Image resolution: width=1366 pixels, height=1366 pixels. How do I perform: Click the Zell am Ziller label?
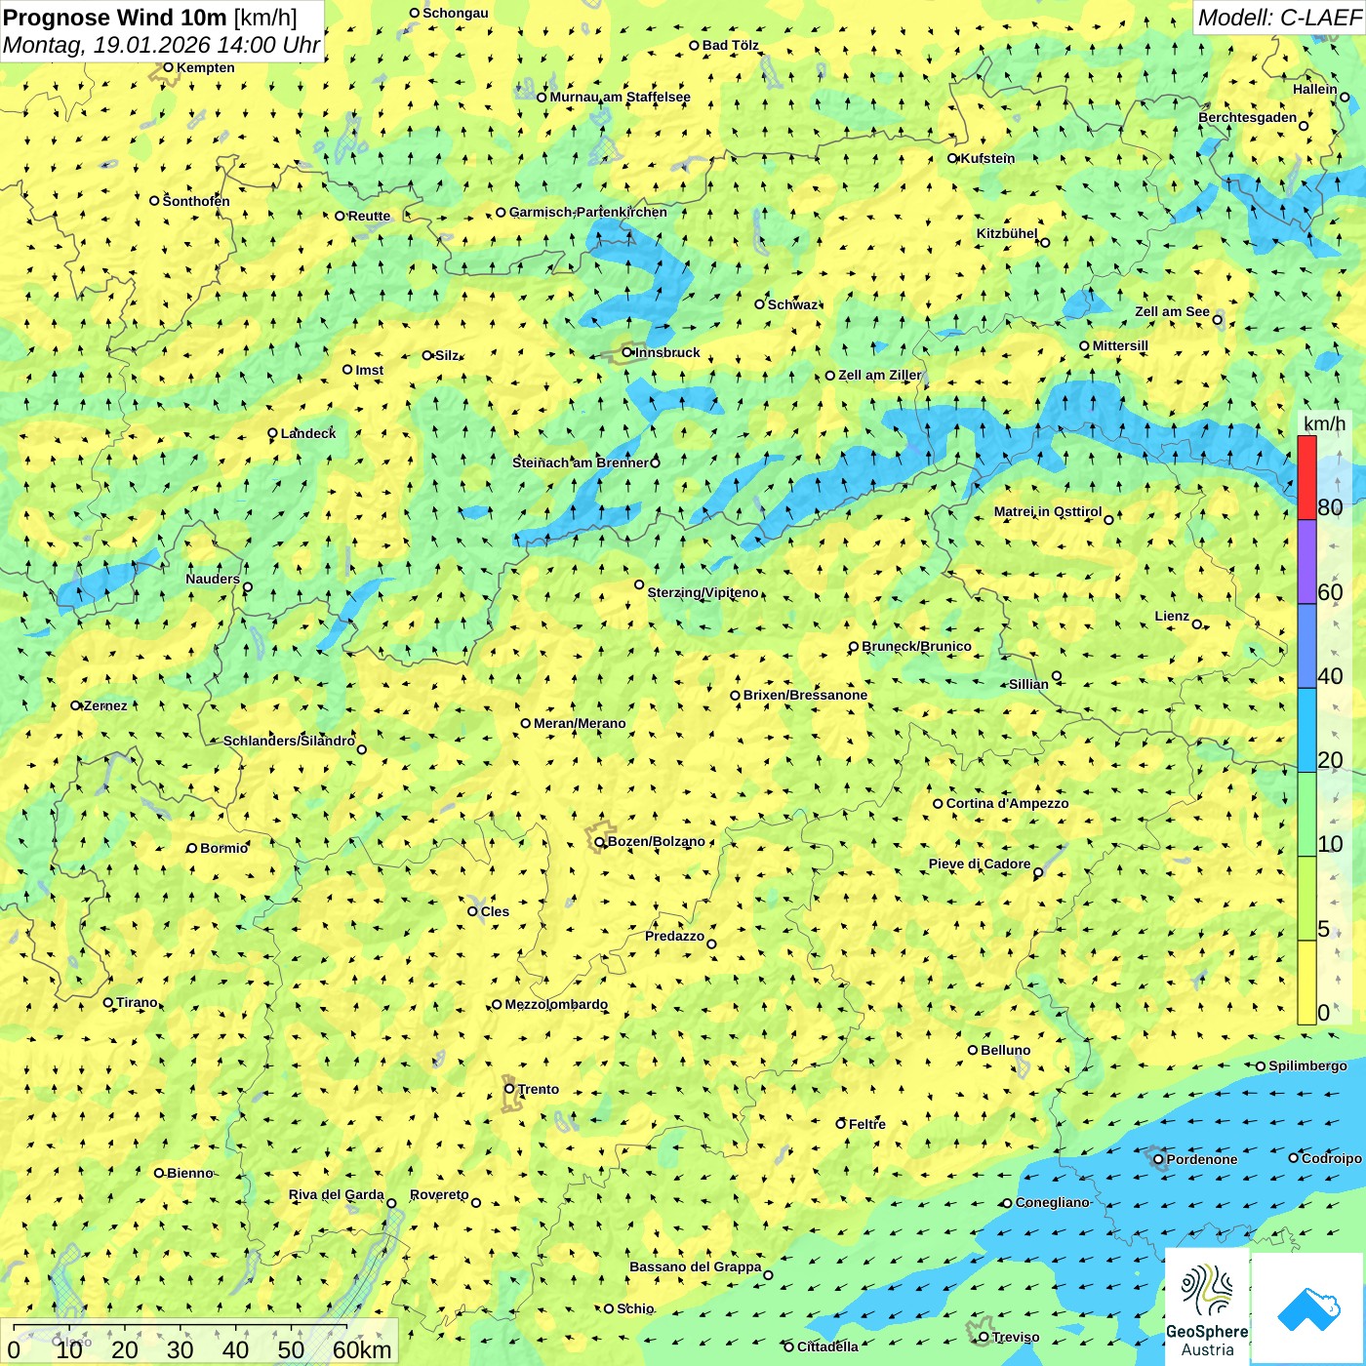(879, 375)
